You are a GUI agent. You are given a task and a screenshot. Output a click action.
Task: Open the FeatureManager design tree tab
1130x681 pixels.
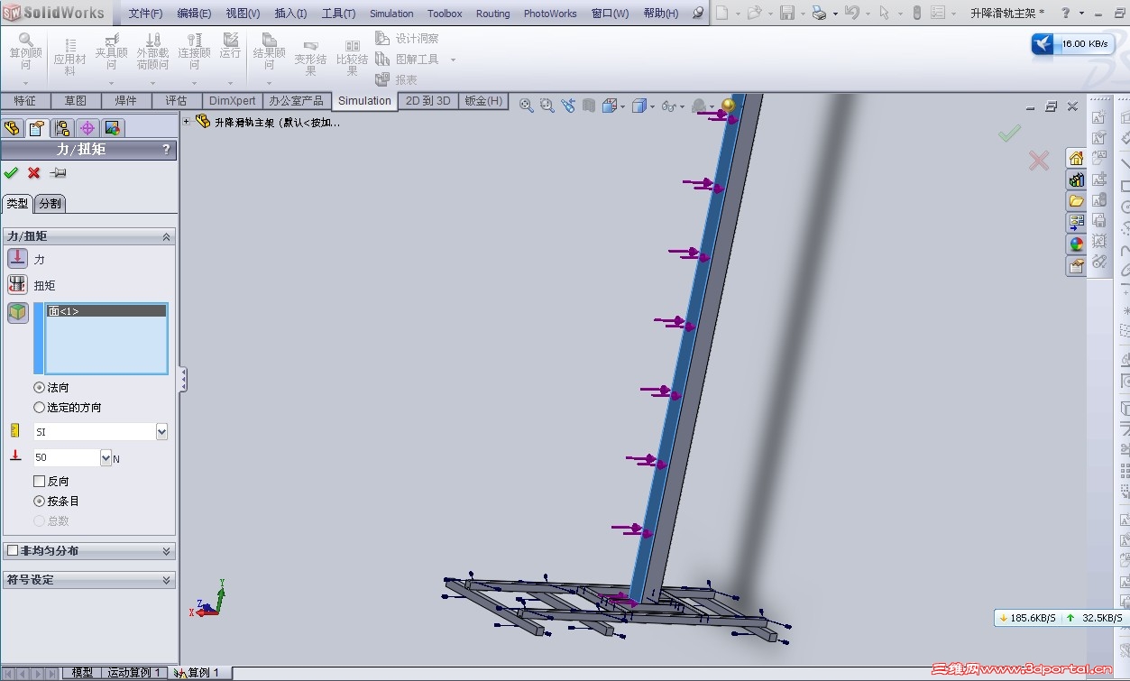pos(12,128)
